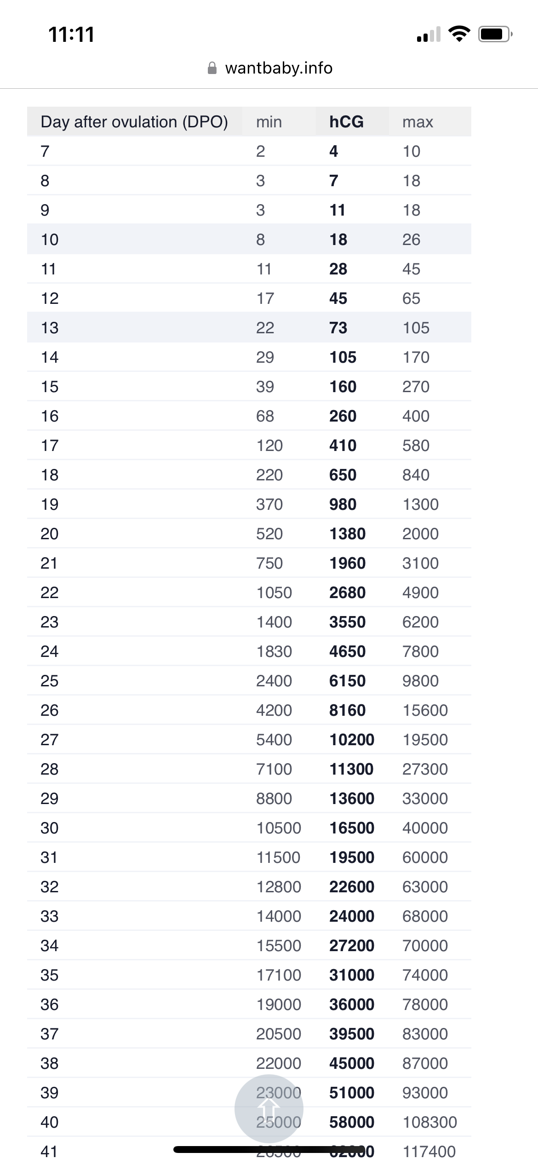The width and height of the screenshot is (538, 1164).
Task: Tap the max column header
Action: [418, 122]
